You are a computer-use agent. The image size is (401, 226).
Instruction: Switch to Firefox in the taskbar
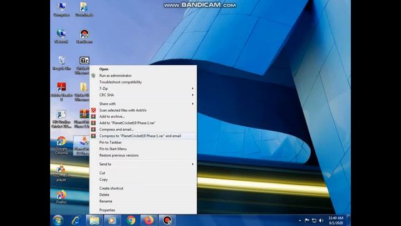(149, 220)
